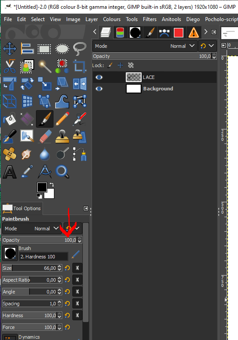Image resolution: width=238 pixels, height=340 pixels.
Task: Select the Heal tool
Action: tap(10, 154)
